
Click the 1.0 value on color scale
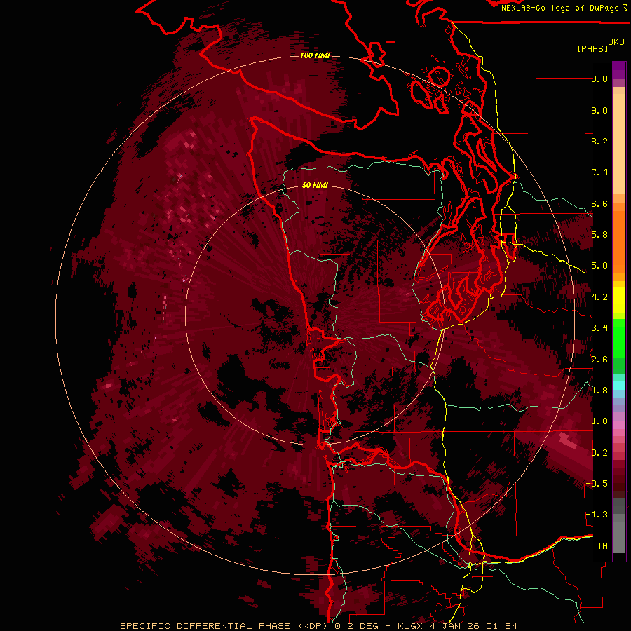coord(599,421)
